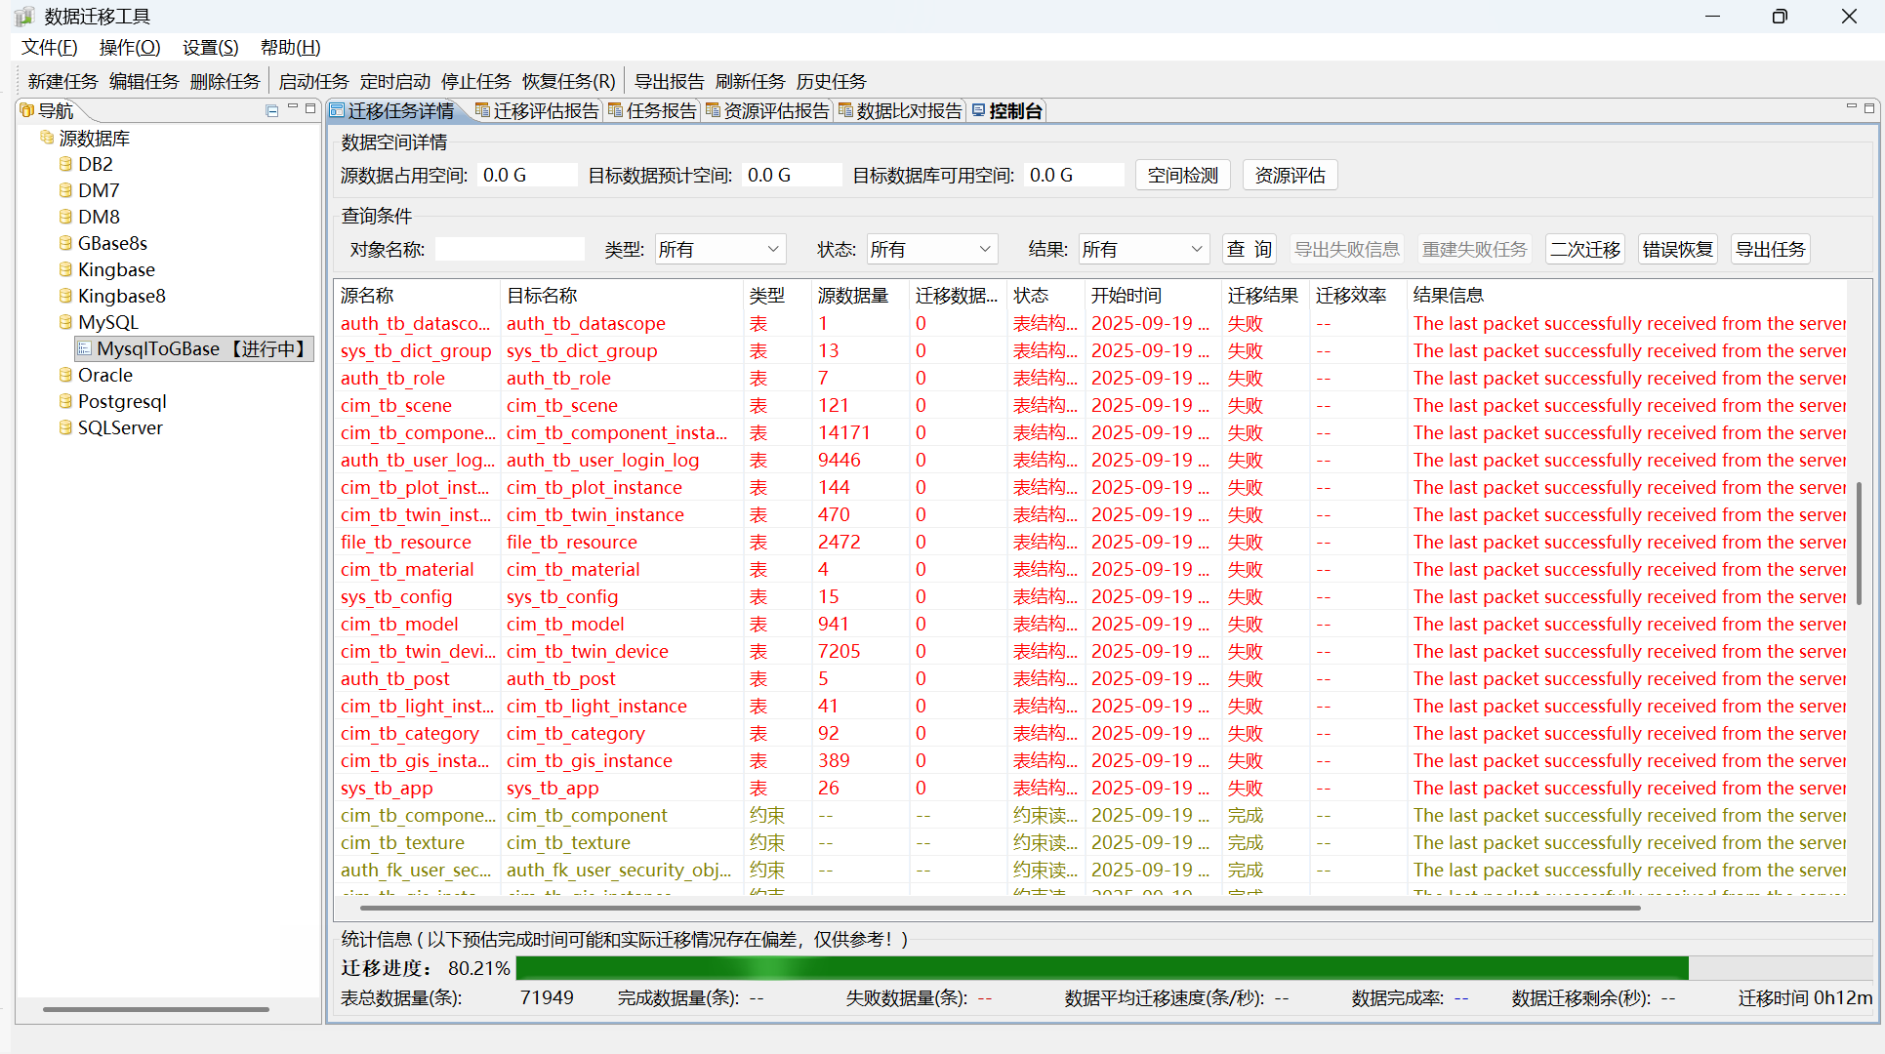Select the sys_tb_dict_group source row
1885x1054 pixels.
point(416,350)
